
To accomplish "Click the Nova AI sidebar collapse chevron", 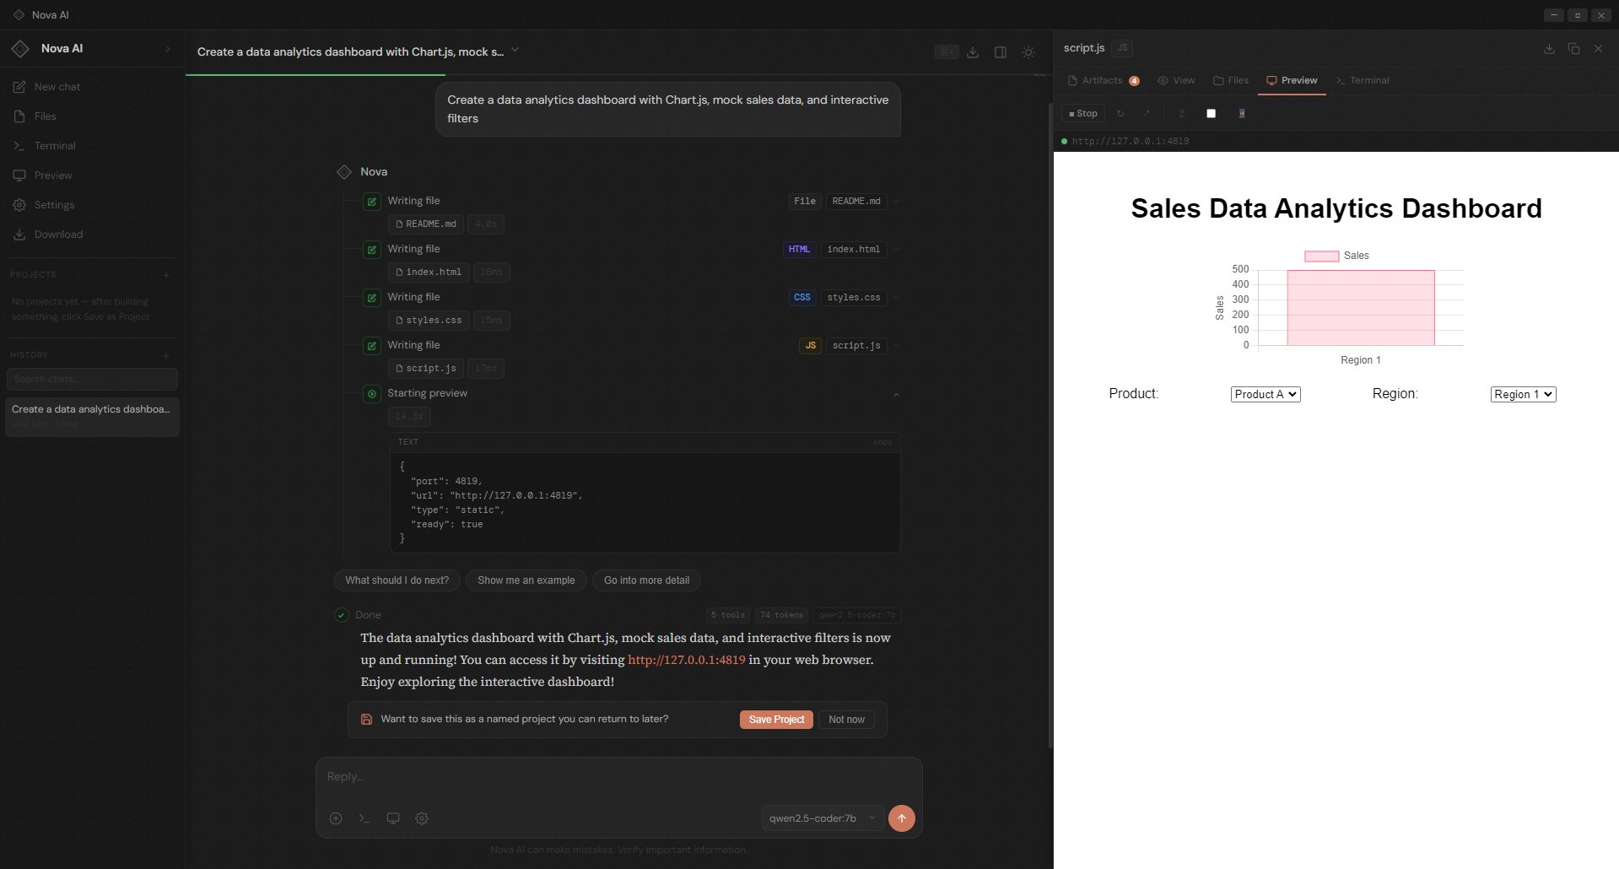I will pos(167,49).
